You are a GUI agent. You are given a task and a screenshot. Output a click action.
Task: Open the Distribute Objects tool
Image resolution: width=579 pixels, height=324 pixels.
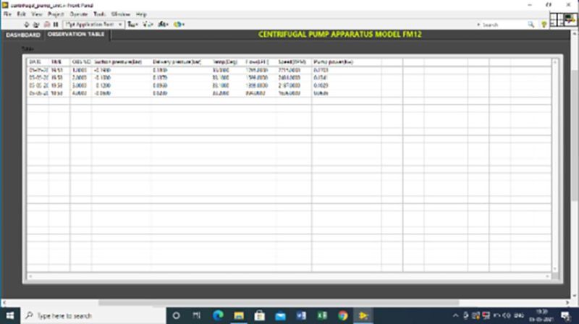(148, 24)
